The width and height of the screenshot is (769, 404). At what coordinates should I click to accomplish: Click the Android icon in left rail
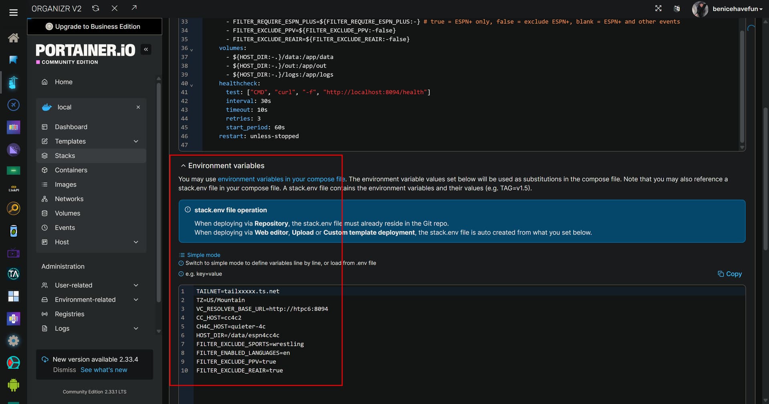click(13, 385)
